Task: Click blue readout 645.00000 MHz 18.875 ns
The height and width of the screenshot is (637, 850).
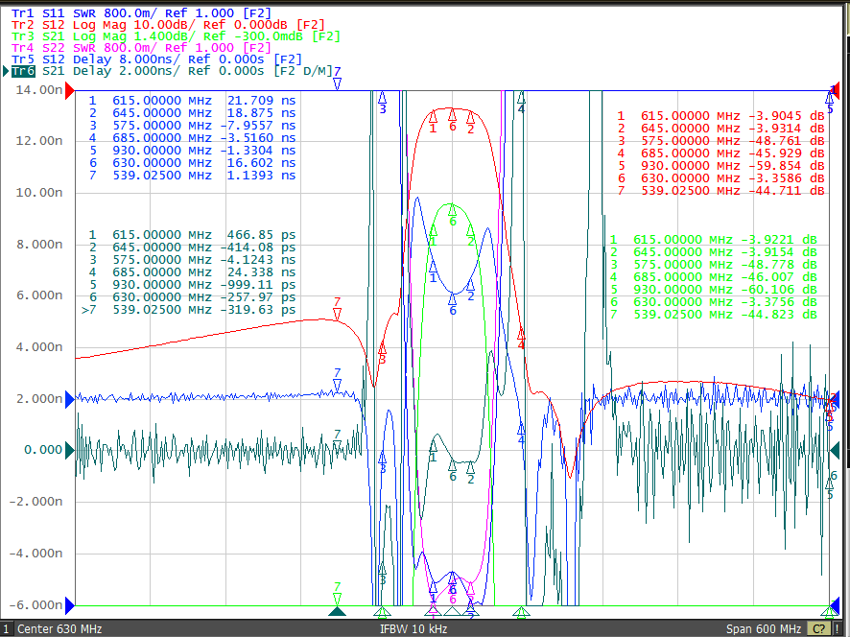Action: tap(193, 113)
